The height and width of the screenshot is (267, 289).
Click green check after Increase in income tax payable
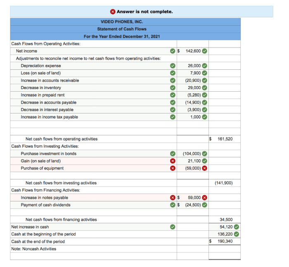coord(173,117)
